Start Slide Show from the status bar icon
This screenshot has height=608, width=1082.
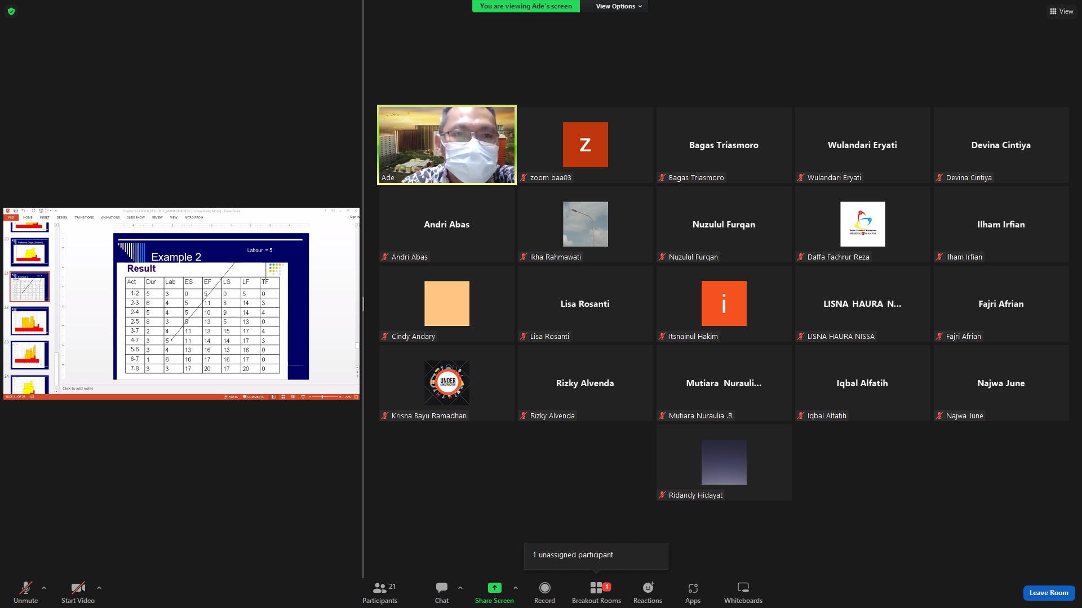303,397
